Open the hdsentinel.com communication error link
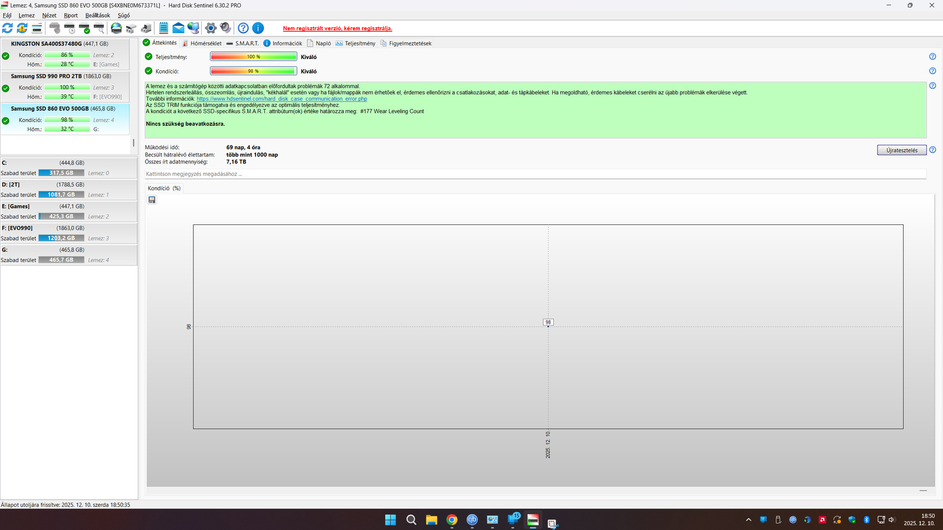Screen dimensions: 943x530 point(282,99)
